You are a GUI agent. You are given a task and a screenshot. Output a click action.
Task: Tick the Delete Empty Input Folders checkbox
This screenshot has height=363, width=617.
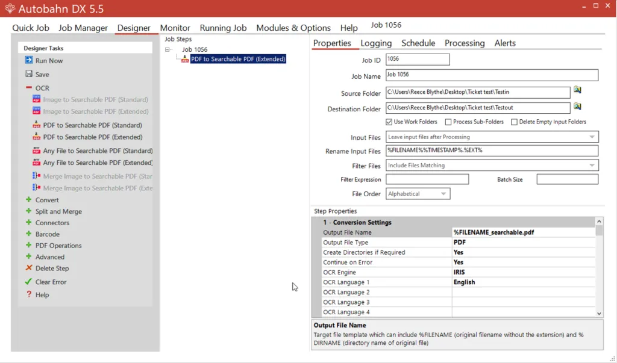coord(514,122)
